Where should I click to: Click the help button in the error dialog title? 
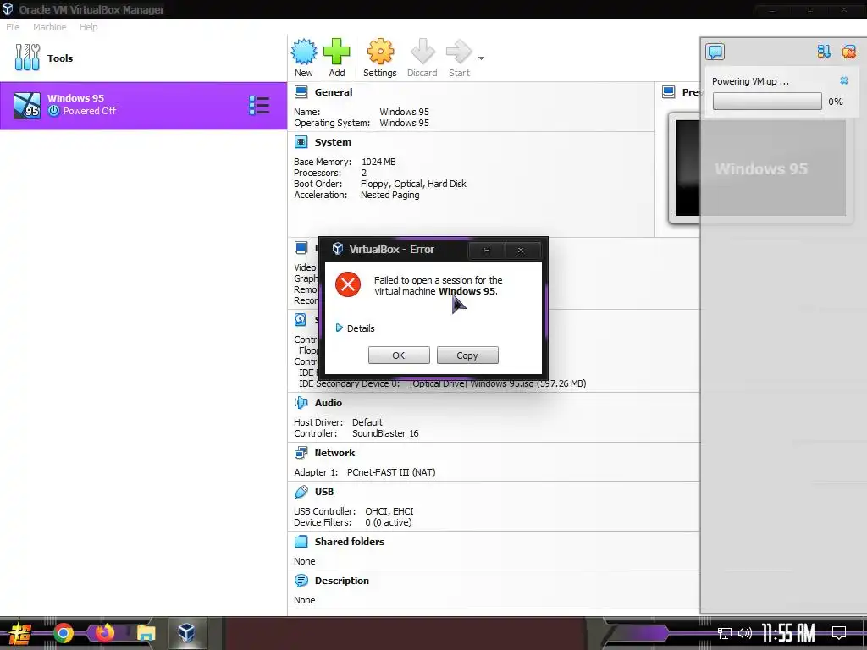(x=487, y=251)
